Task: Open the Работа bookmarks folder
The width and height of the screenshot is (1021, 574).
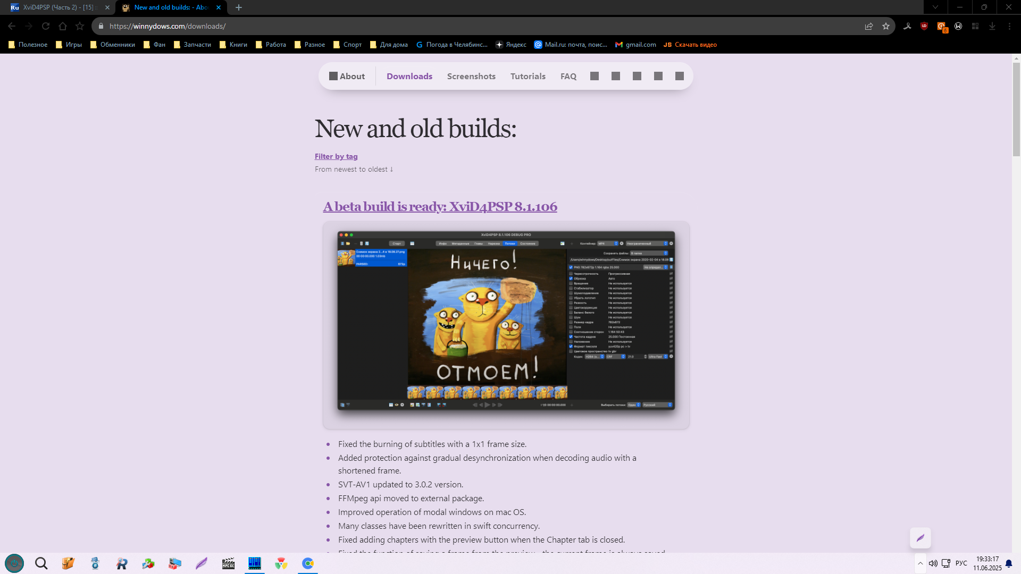Action: pyautogui.click(x=271, y=45)
